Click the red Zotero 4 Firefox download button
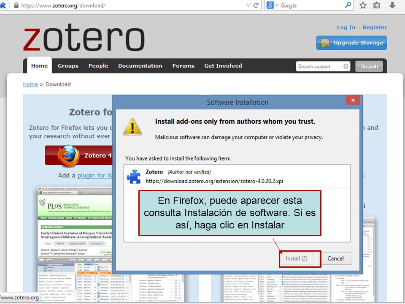This screenshot has width=405, height=304. point(79,155)
